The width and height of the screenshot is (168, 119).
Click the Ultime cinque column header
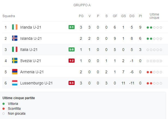pyautogui.click(x=154, y=16)
